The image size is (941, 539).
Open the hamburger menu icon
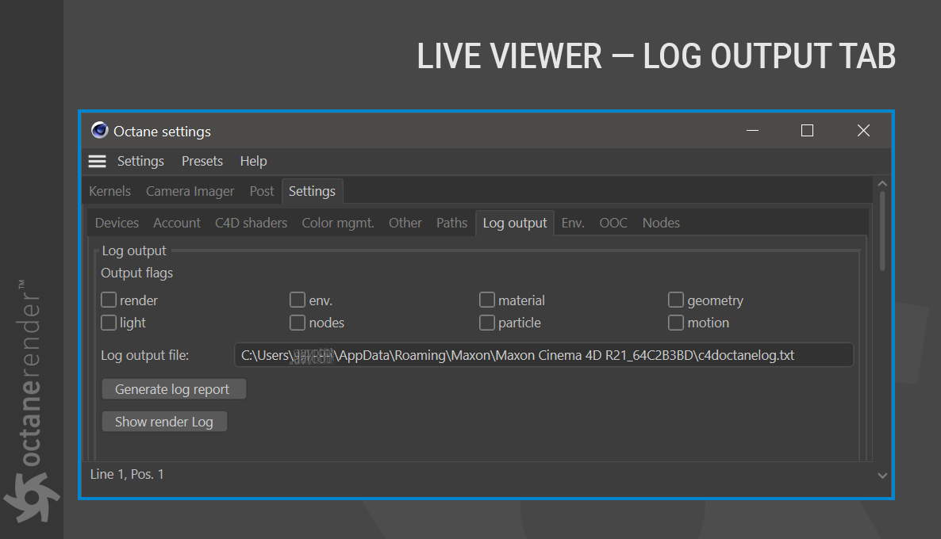click(x=98, y=161)
